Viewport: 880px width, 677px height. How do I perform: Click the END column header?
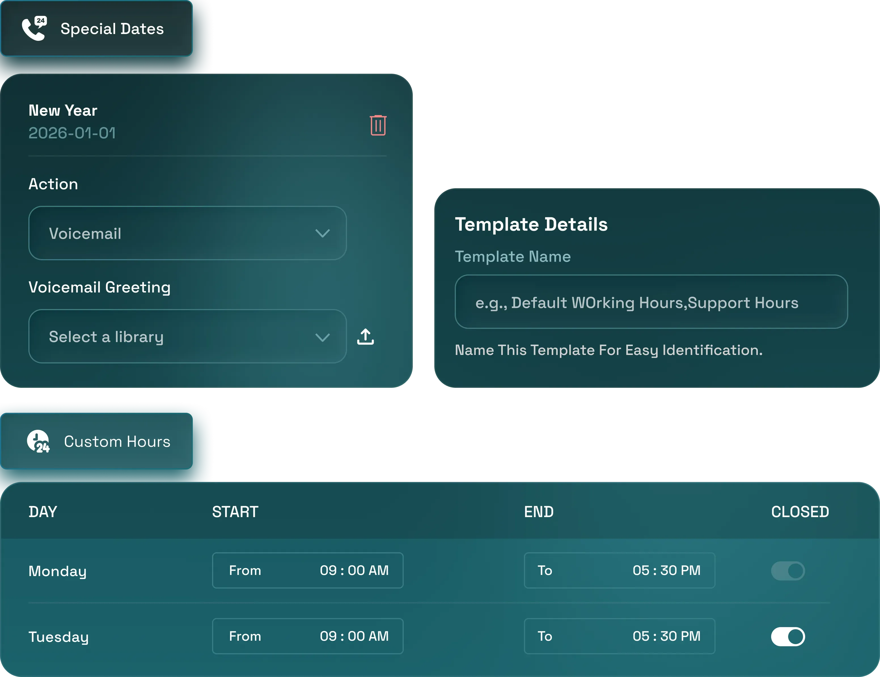pos(539,512)
